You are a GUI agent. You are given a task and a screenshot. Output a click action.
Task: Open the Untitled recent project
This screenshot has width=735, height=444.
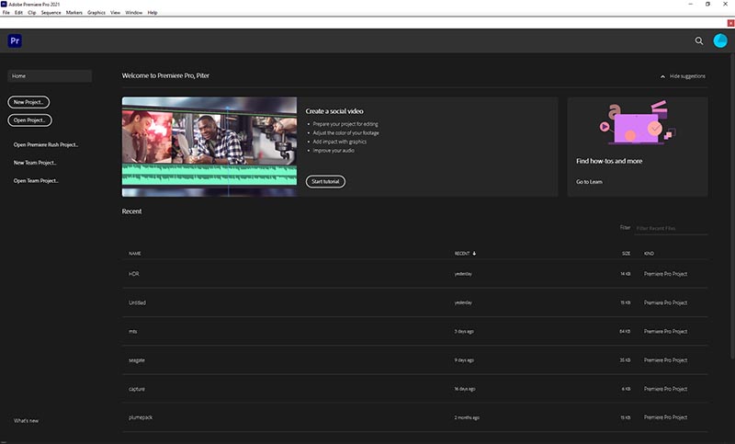(x=415, y=302)
